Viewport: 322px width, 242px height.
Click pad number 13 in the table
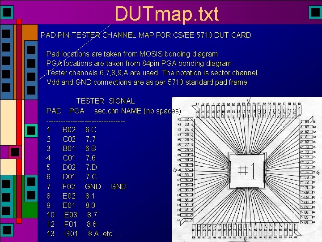click(51, 234)
